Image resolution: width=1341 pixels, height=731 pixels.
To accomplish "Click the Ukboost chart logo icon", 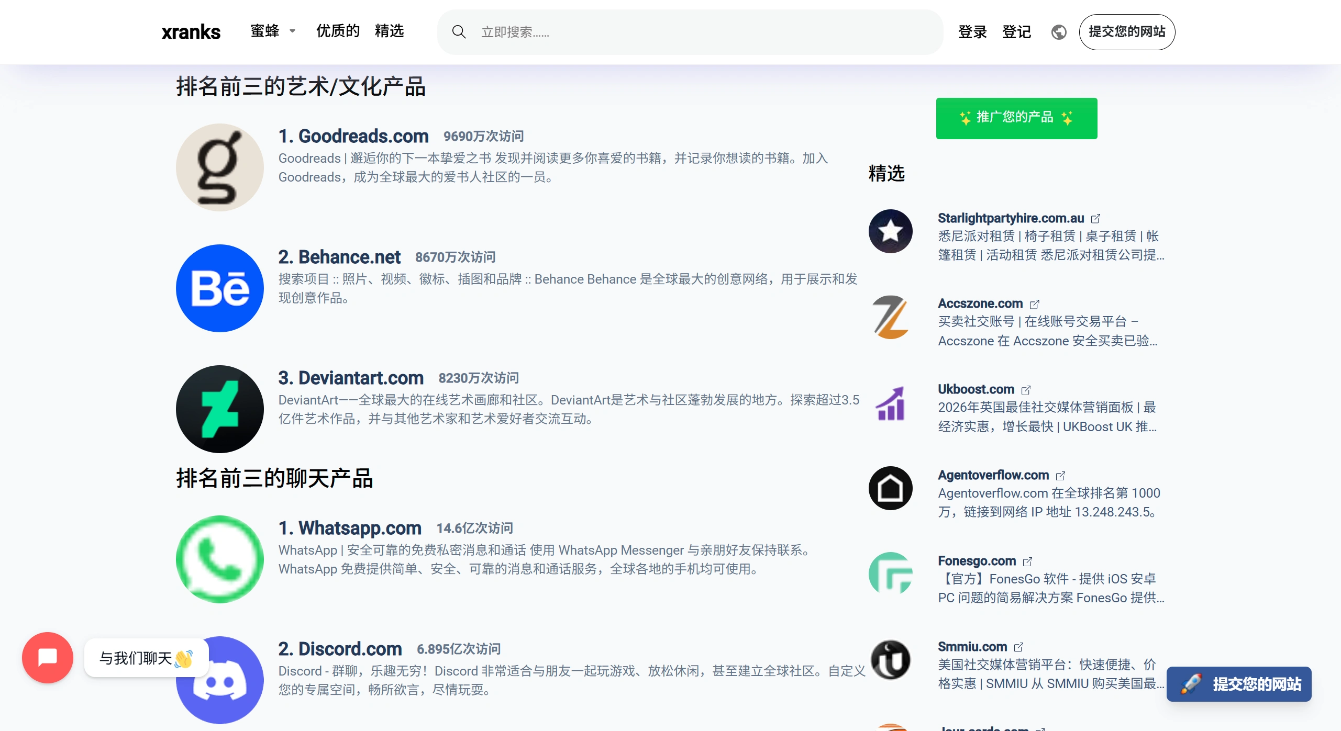I will click(891, 403).
